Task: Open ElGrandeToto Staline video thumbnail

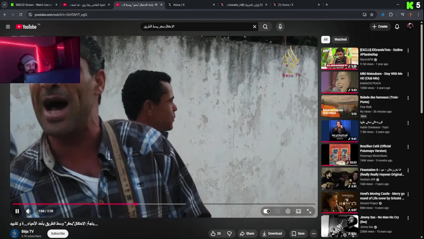Action: point(340,58)
